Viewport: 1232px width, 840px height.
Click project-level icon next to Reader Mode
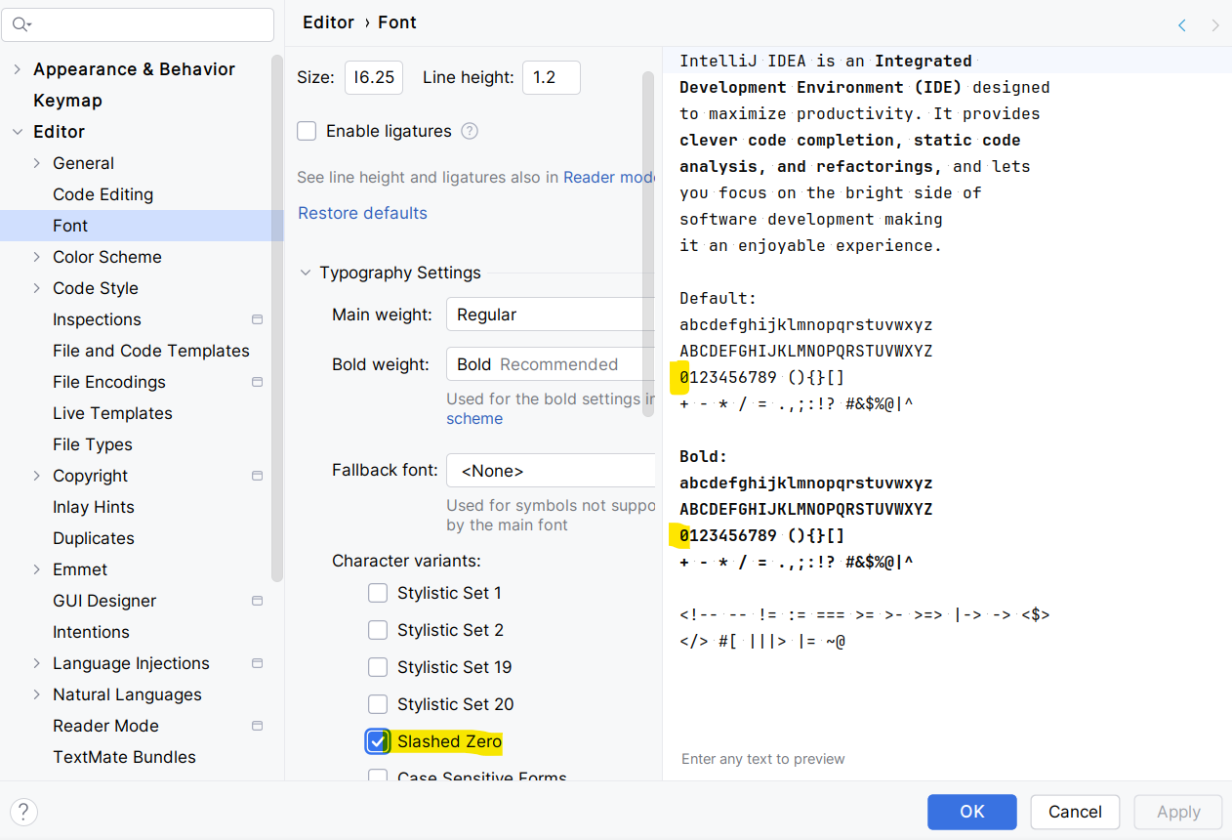click(x=258, y=726)
